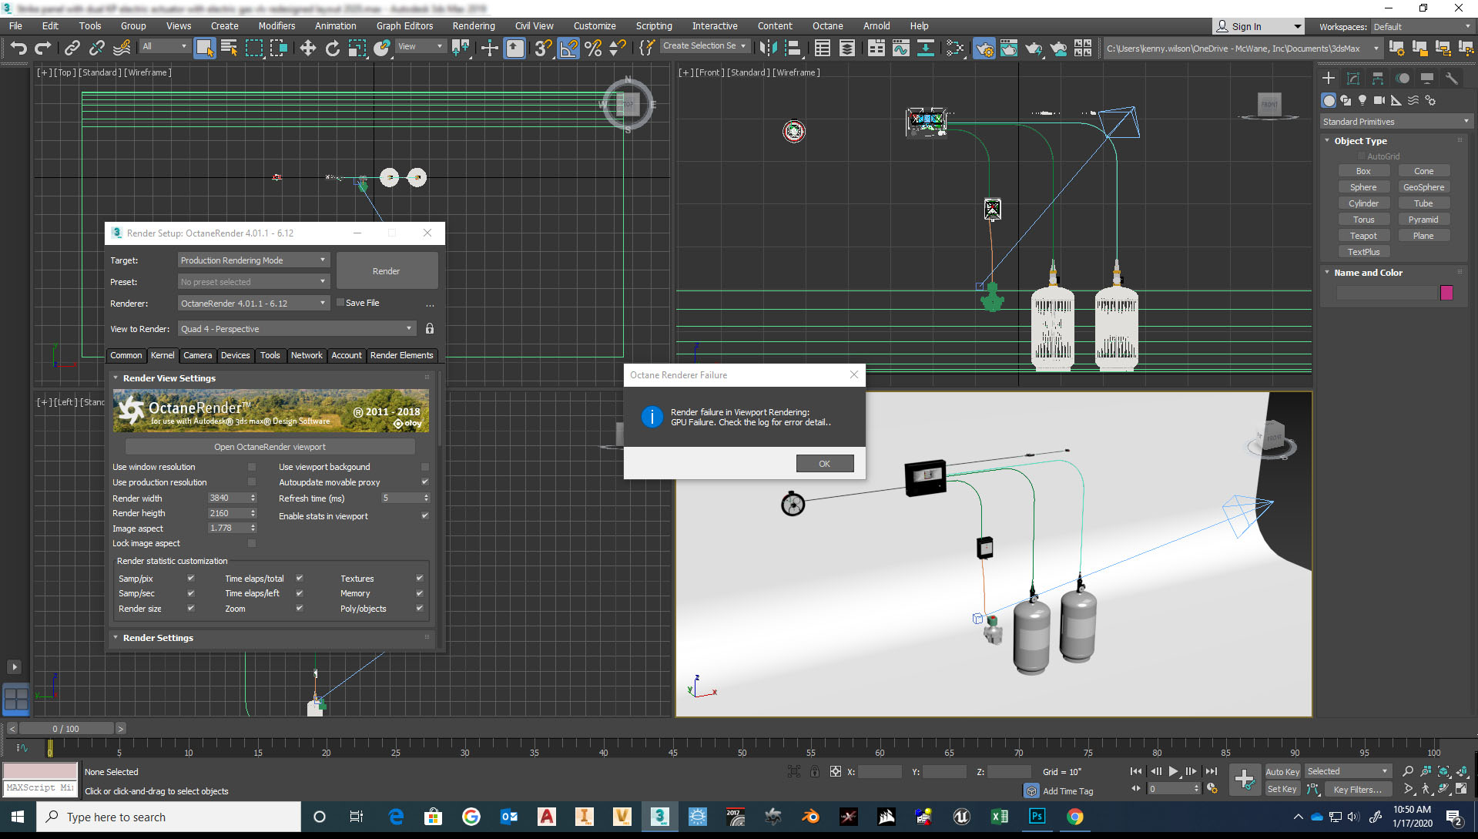
Task: Enable Use window resolution checkbox
Action: point(252,467)
